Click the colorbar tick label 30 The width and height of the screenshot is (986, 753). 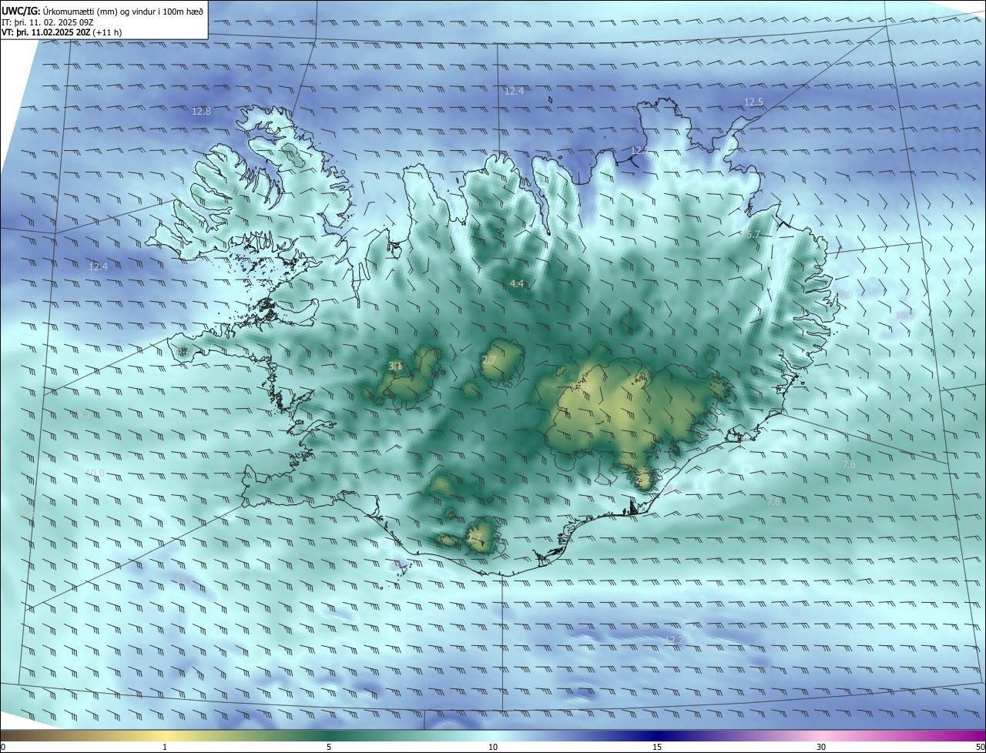coord(821,747)
